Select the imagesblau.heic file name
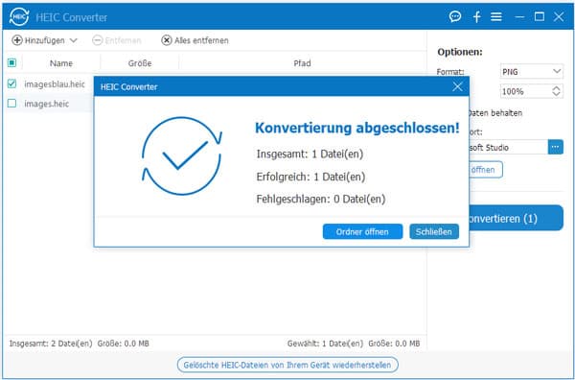The width and height of the screenshot is (575, 380). pyautogui.click(x=55, y=84)
